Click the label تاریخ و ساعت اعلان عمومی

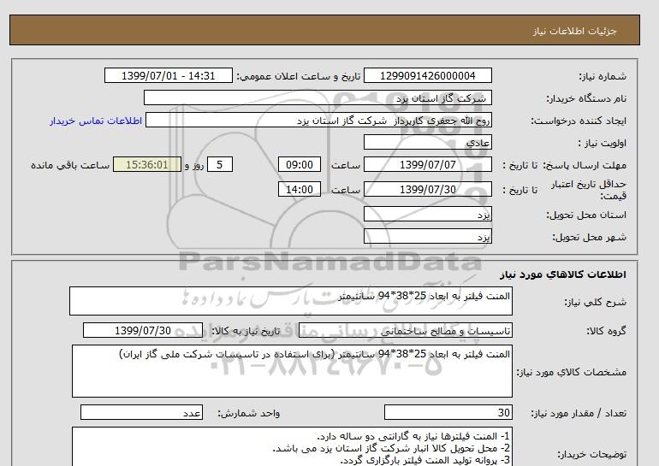(x=299, y=76)
